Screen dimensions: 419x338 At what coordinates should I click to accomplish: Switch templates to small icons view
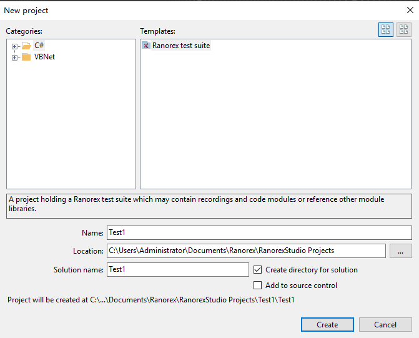click(403, 29)
